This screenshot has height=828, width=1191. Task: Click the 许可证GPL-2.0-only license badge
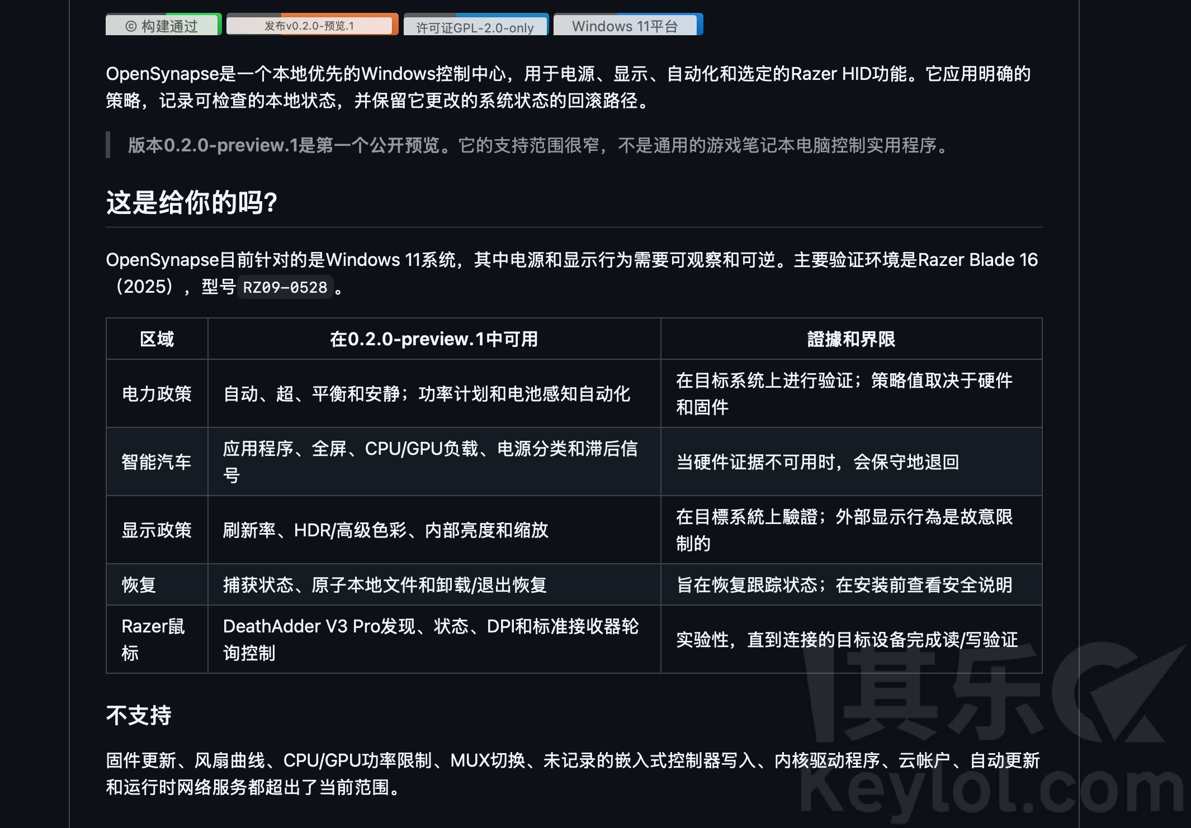click(476, 25)
